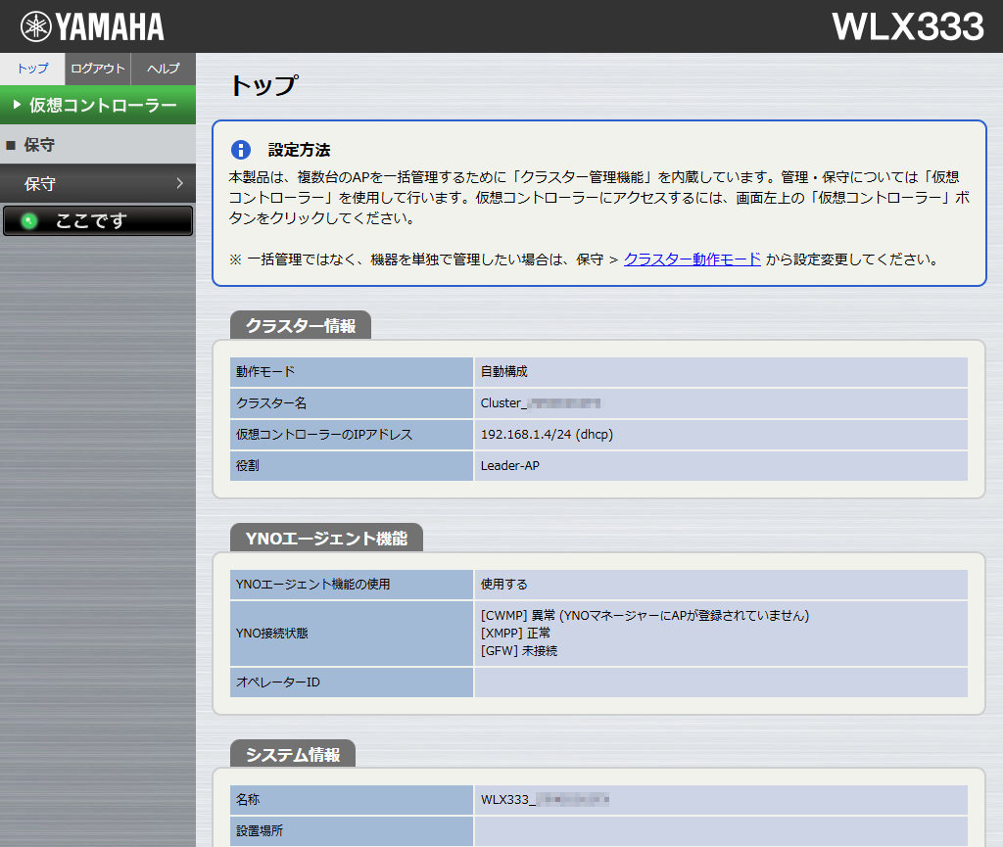Click the トップ page heading
The image size is (1003, 847).
[263, 85]
